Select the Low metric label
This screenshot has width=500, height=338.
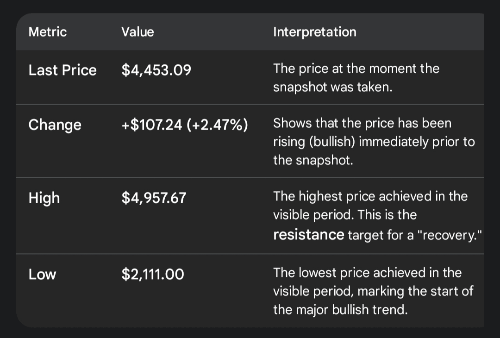(x=42, y=275)
